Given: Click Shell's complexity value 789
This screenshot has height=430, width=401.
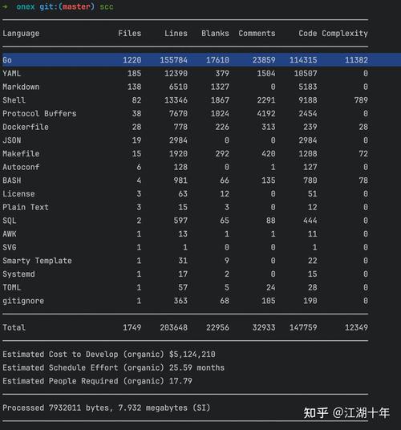Looking at the screenshot, I should click(361, 100).
